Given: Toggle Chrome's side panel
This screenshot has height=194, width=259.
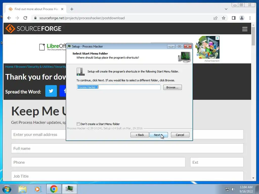Looking at the screenshot, I should [233, 18].
